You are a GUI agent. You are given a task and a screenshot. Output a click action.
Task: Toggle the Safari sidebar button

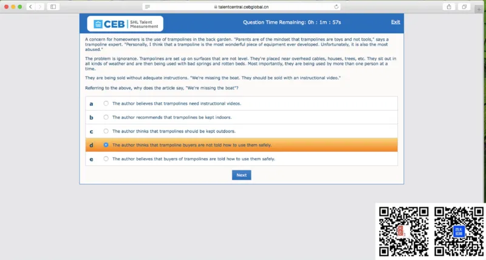click(53, 7)
